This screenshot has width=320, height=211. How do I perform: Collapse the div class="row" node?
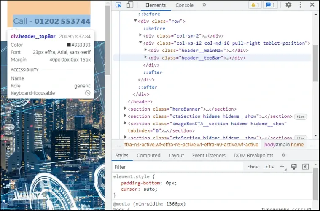135,20
